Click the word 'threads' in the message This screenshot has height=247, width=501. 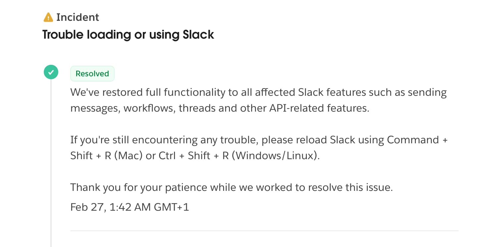pos(197,108)
